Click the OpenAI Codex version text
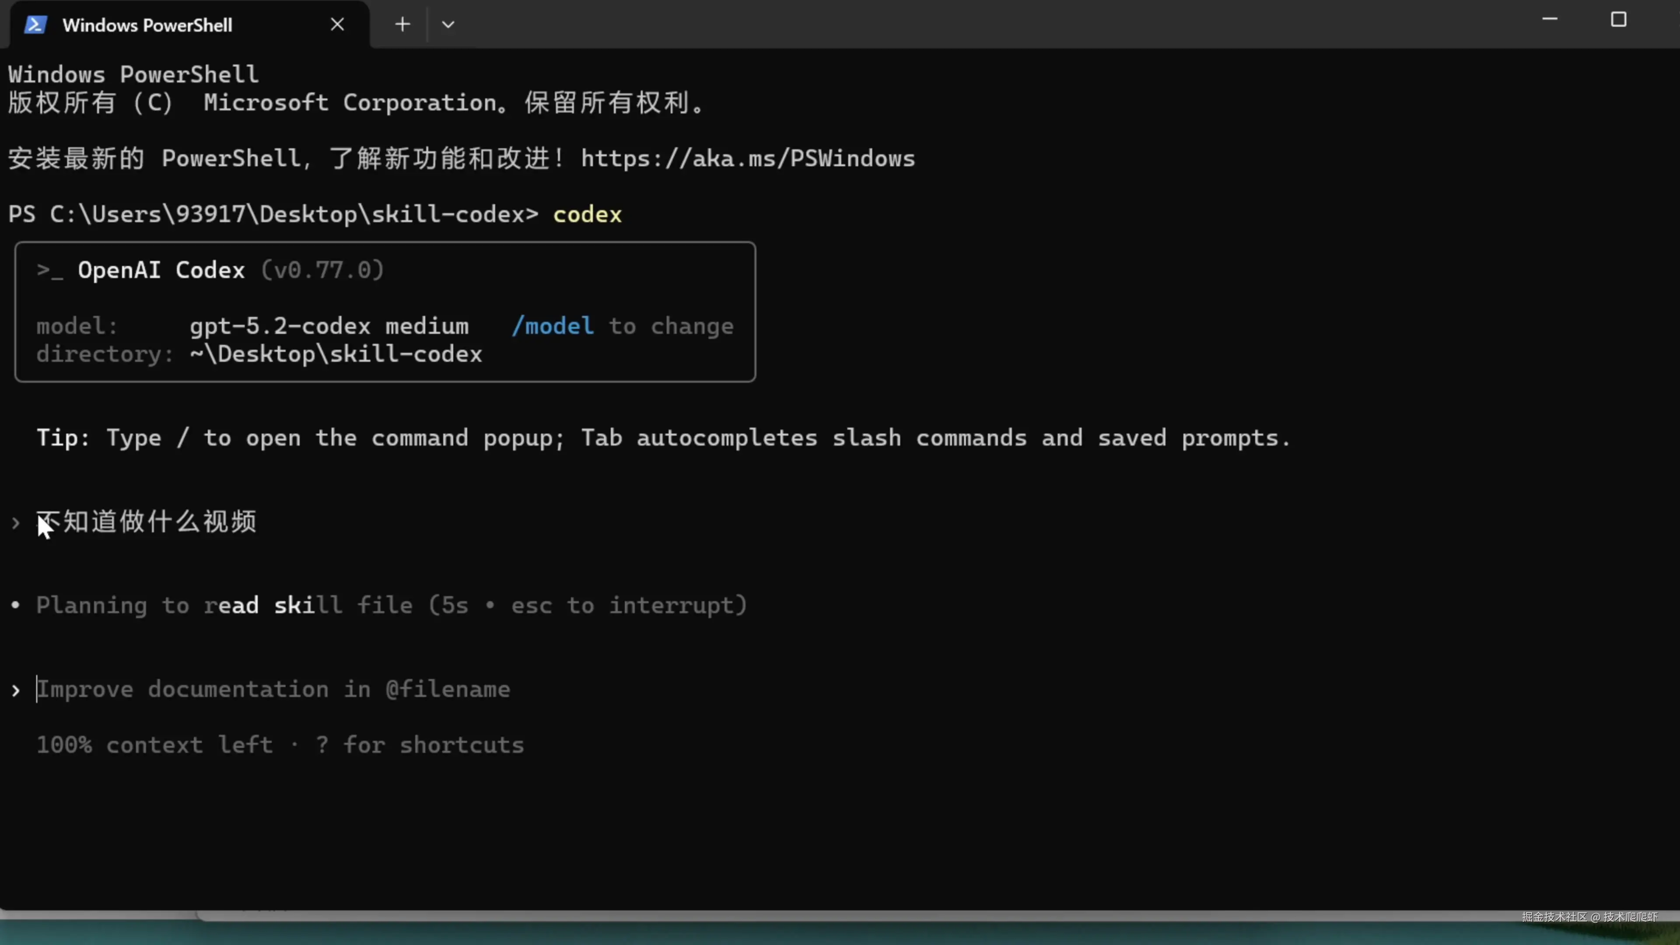This screenshot has height=945, width=1680. [322, 270]
